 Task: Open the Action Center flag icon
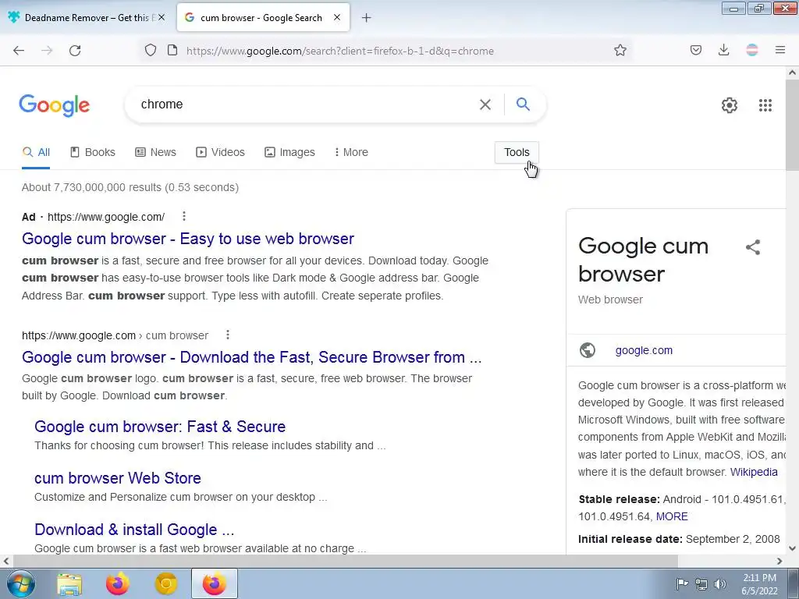pos(682,584)
